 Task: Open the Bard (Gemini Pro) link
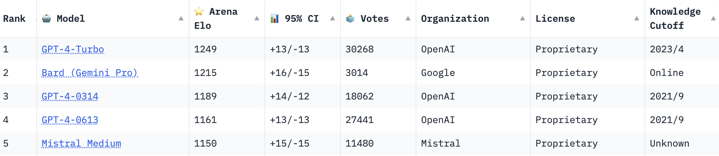90,73
